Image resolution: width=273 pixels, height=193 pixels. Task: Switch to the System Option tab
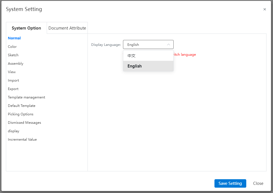(26, 28)
